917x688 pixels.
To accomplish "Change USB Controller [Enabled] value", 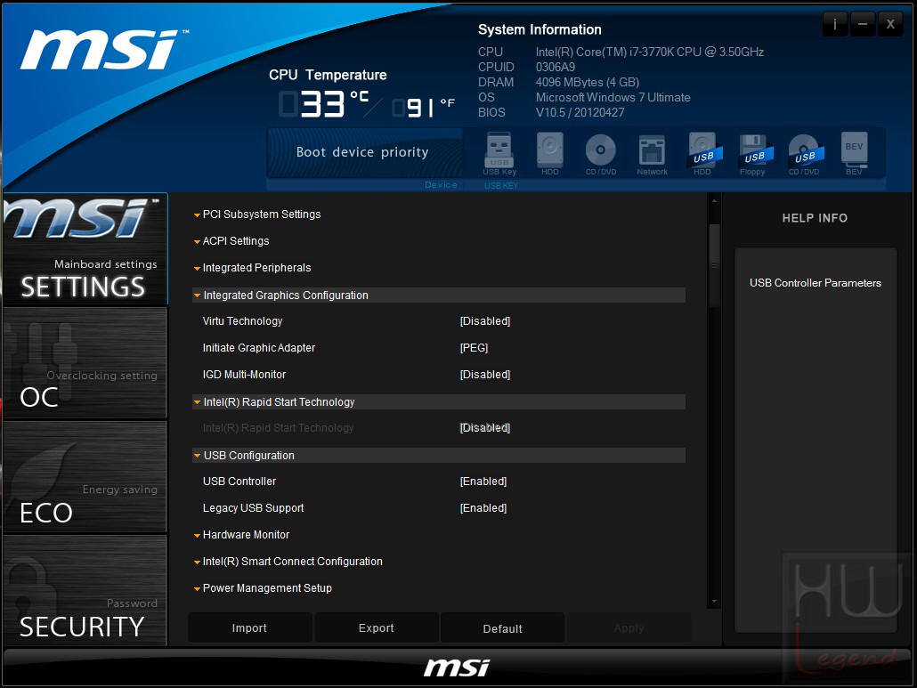I will tap(483, 482).
